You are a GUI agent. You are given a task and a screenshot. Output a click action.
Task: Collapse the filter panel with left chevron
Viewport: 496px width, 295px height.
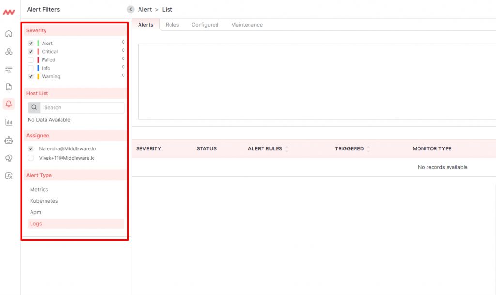point(130,9)
